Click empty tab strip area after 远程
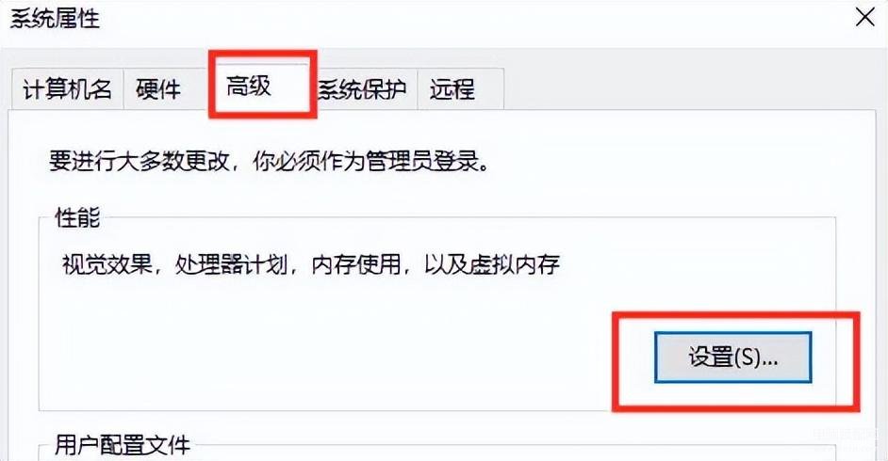888x461 pixels. click(x=680, y=88)
